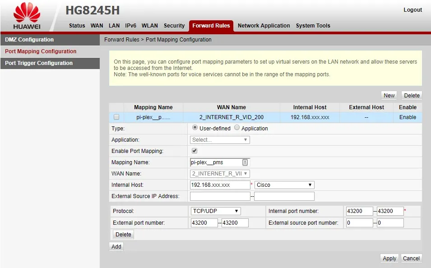Click the Logout link
This screenshot has width=431, height=268.
pyautogui.click(x=412, y=10)
